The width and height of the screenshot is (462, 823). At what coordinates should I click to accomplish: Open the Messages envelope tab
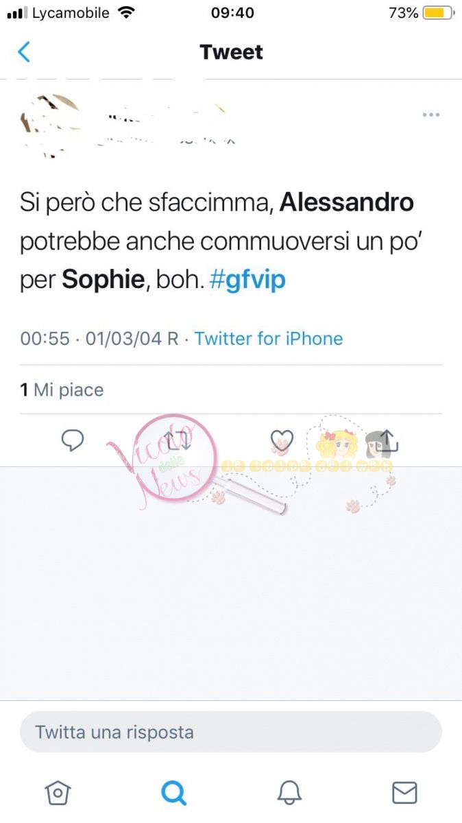point(404,793)
